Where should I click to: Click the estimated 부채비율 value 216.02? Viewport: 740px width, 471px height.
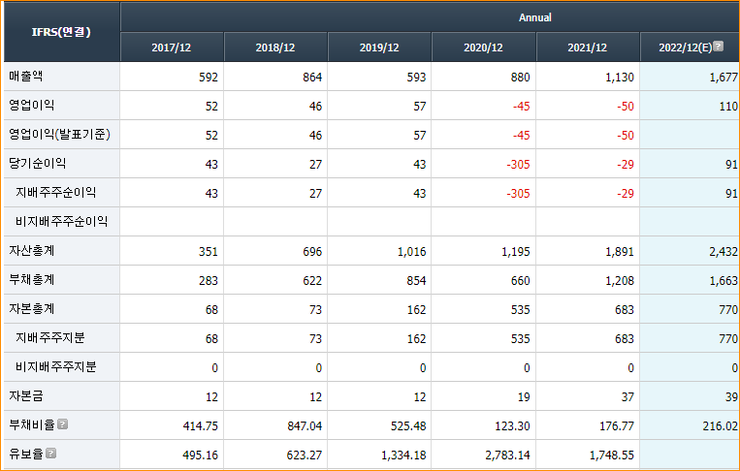click(721, 426)
